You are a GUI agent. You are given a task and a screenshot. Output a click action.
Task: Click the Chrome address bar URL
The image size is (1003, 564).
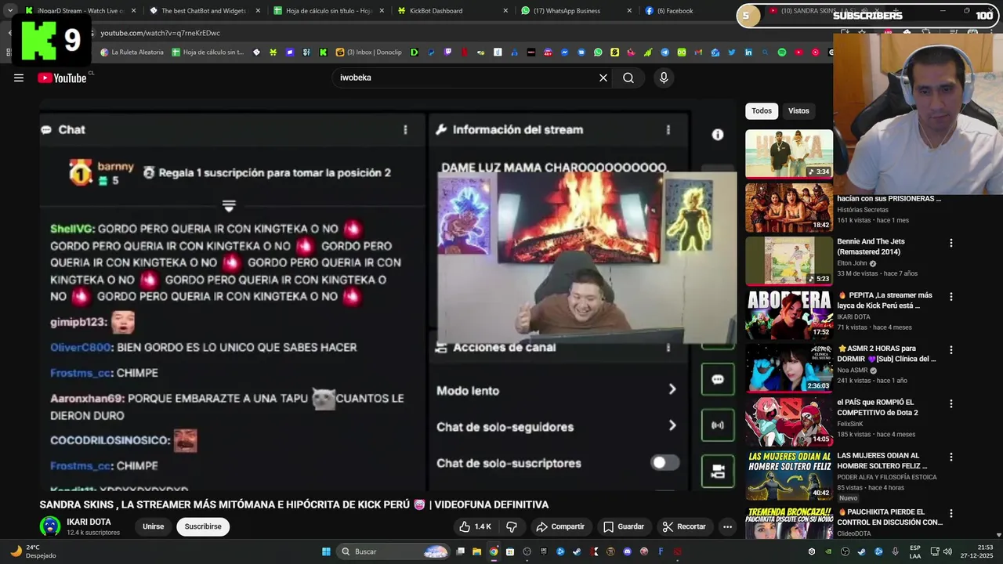click(160, 33)
